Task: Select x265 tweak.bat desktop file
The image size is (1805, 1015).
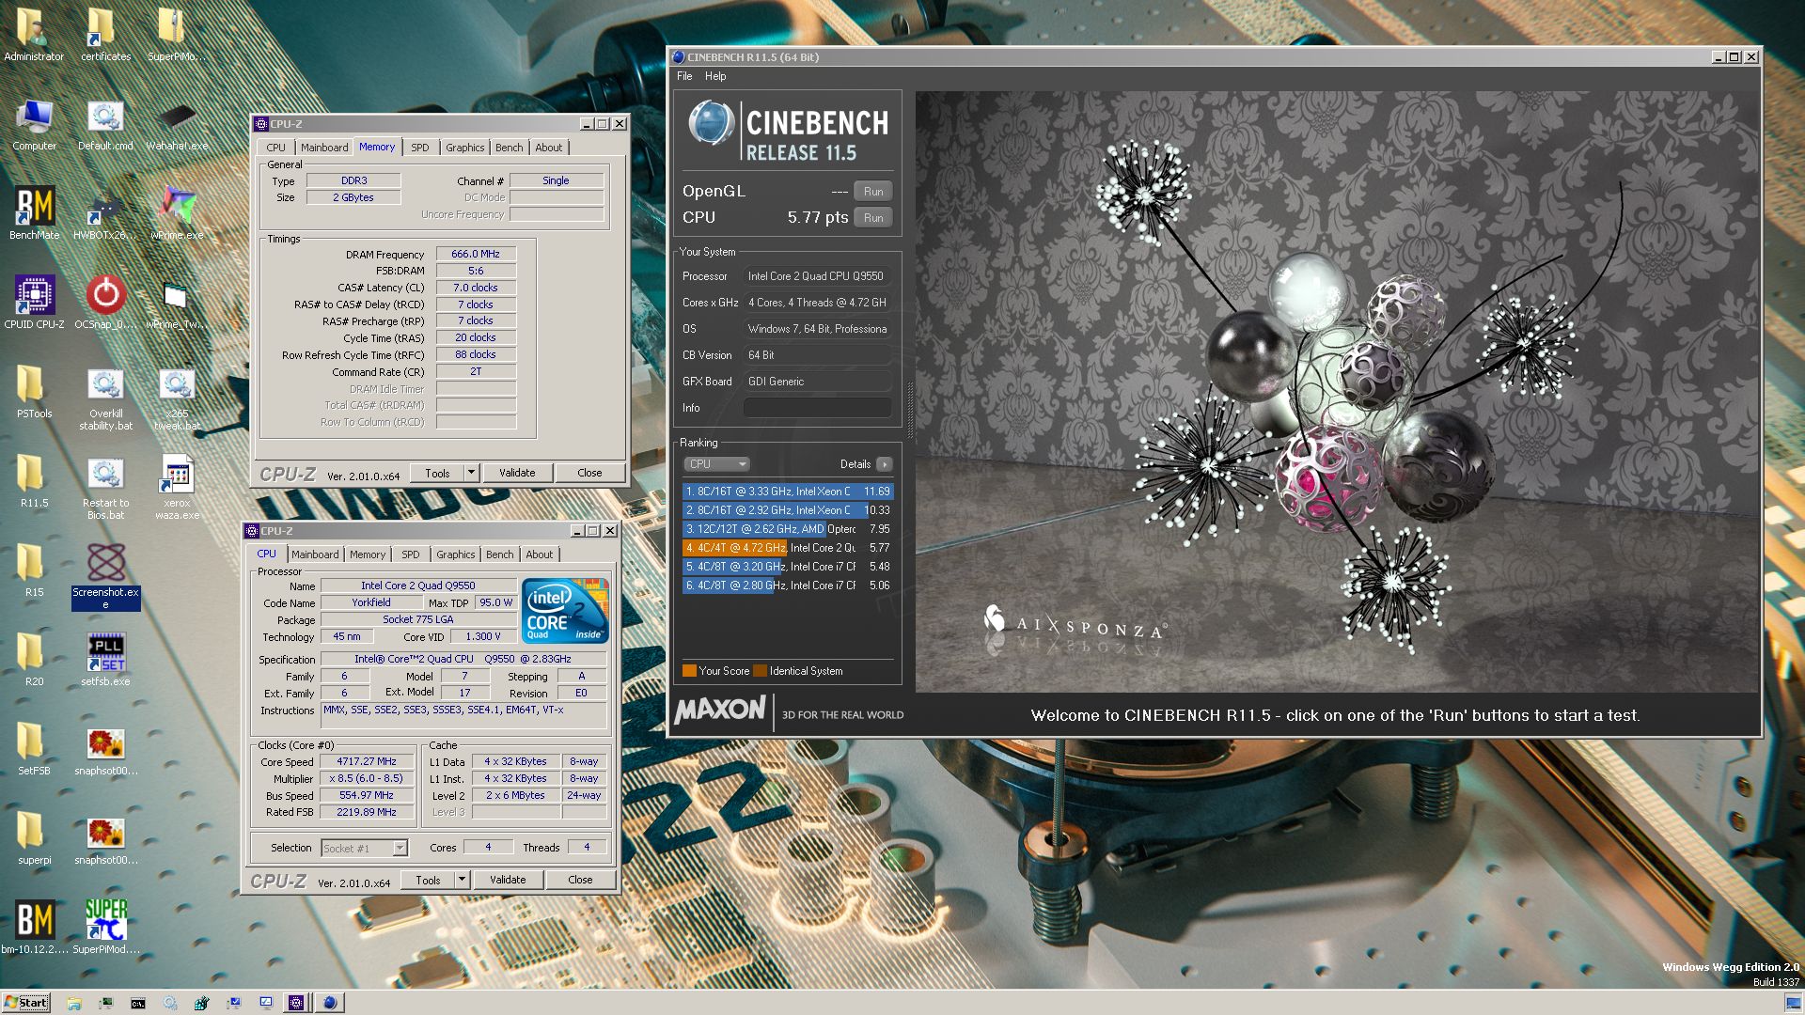Action: 177,398
